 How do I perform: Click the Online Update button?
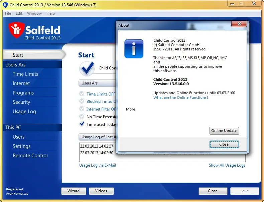click(224, 131)
